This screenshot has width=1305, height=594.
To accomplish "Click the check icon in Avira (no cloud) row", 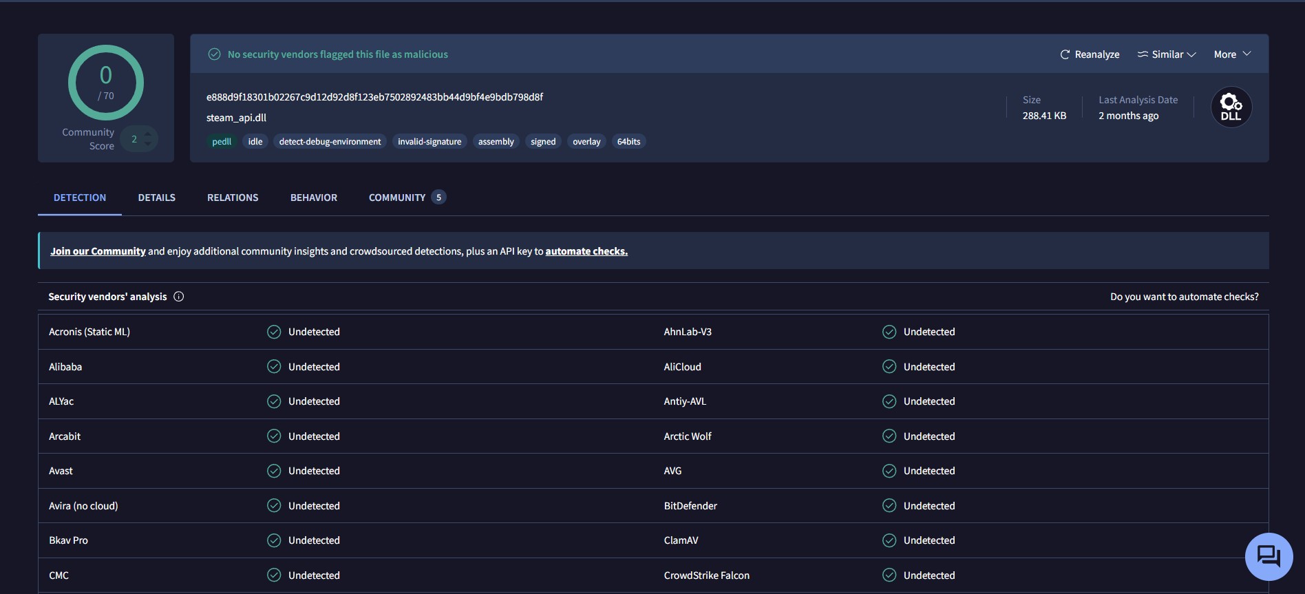I will (274, 506).
